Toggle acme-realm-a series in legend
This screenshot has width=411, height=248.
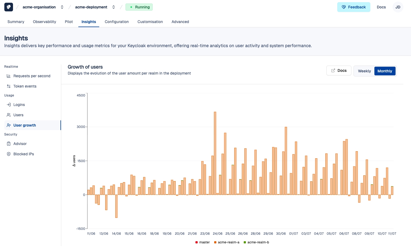[x=228, y=242]
